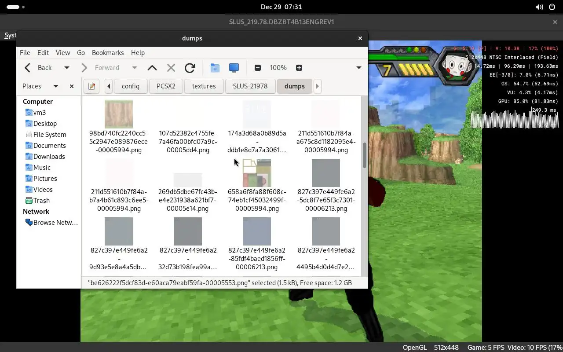Select the 269db5dbe67fc43b texture thumbnail
Screen dimensions: 563x352
coord(188,180)
